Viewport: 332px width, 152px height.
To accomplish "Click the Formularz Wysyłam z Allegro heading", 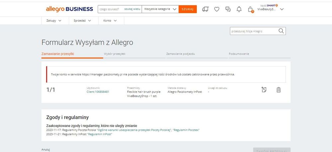I will [x=87, y=43].
